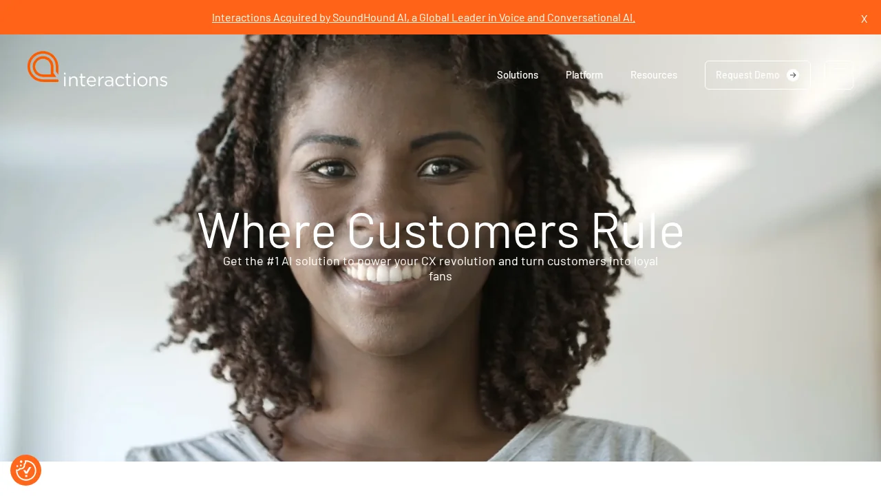
Task: Click the "Where Customers Rule" headline
Action: click(440, 230)
